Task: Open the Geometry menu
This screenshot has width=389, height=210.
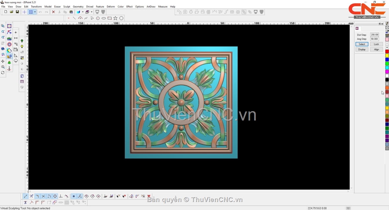Action: tap(78, 6)
